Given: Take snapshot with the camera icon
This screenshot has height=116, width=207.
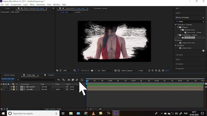Looking at the screenshot, I should tap(92, 71).
